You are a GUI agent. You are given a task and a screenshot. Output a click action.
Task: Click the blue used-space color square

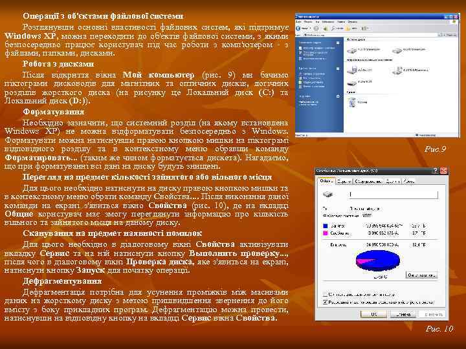tap(325, 226)
